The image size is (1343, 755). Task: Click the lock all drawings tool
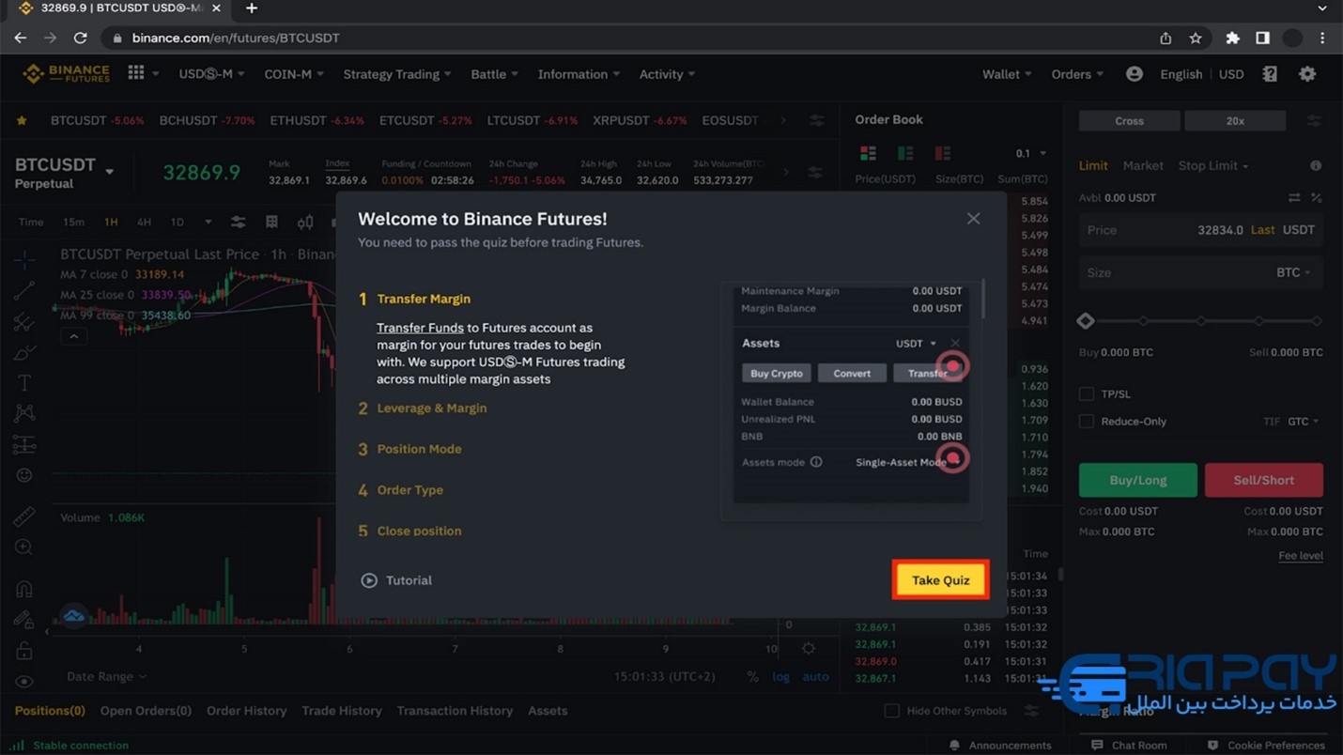[24, 651]
